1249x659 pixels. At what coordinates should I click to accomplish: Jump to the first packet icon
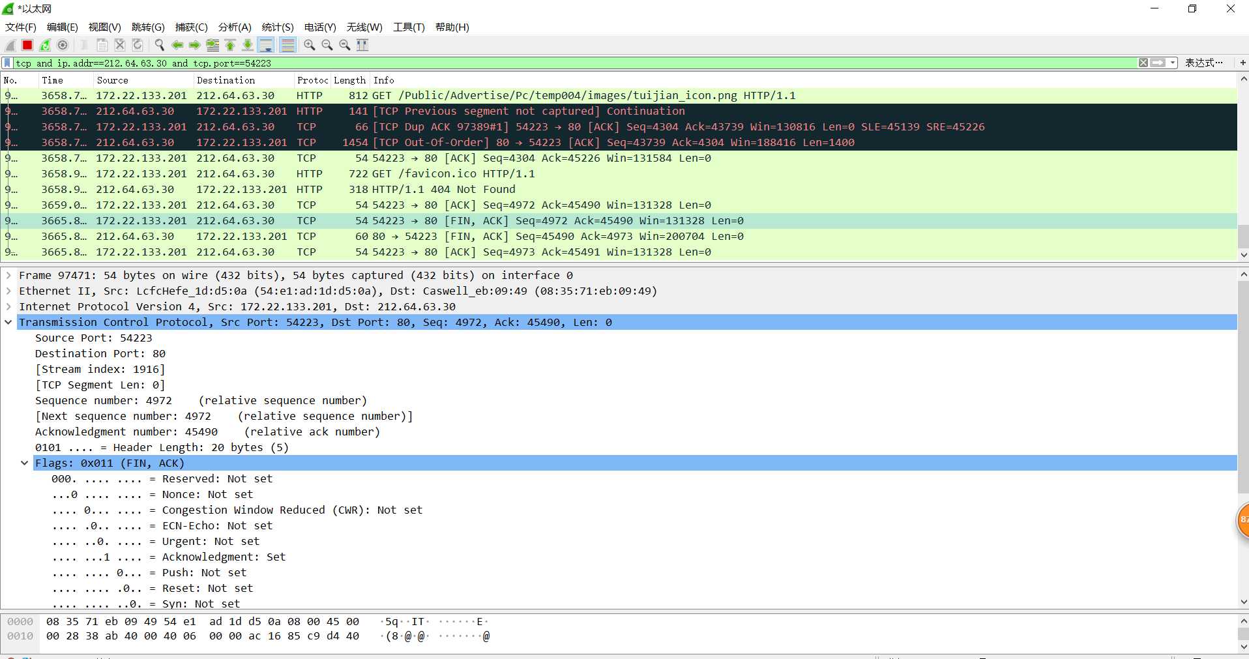coord(230,45)
